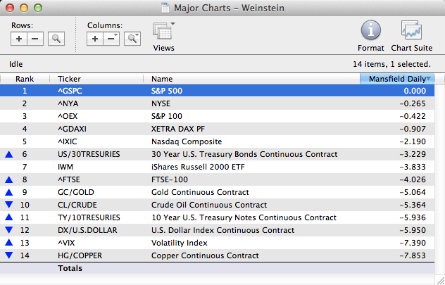The height and width of the screenshot is (285, 445).
Task: Click the Rank column header
Action: point(25,79)
